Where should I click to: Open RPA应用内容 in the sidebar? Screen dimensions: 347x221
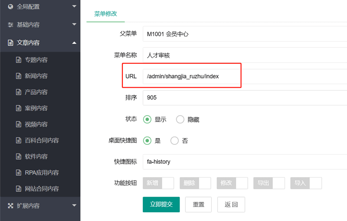point(42,172)
